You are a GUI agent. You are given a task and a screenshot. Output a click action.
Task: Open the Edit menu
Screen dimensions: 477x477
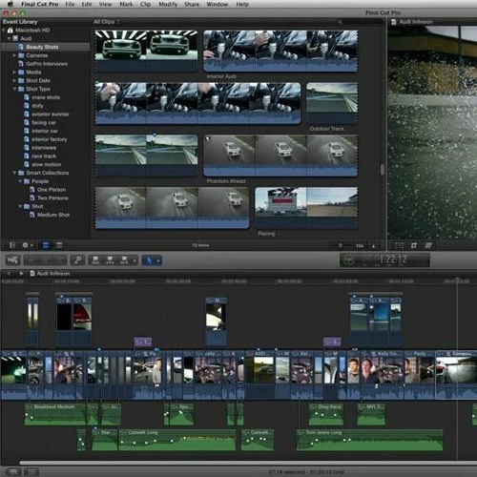click(87, 4)
